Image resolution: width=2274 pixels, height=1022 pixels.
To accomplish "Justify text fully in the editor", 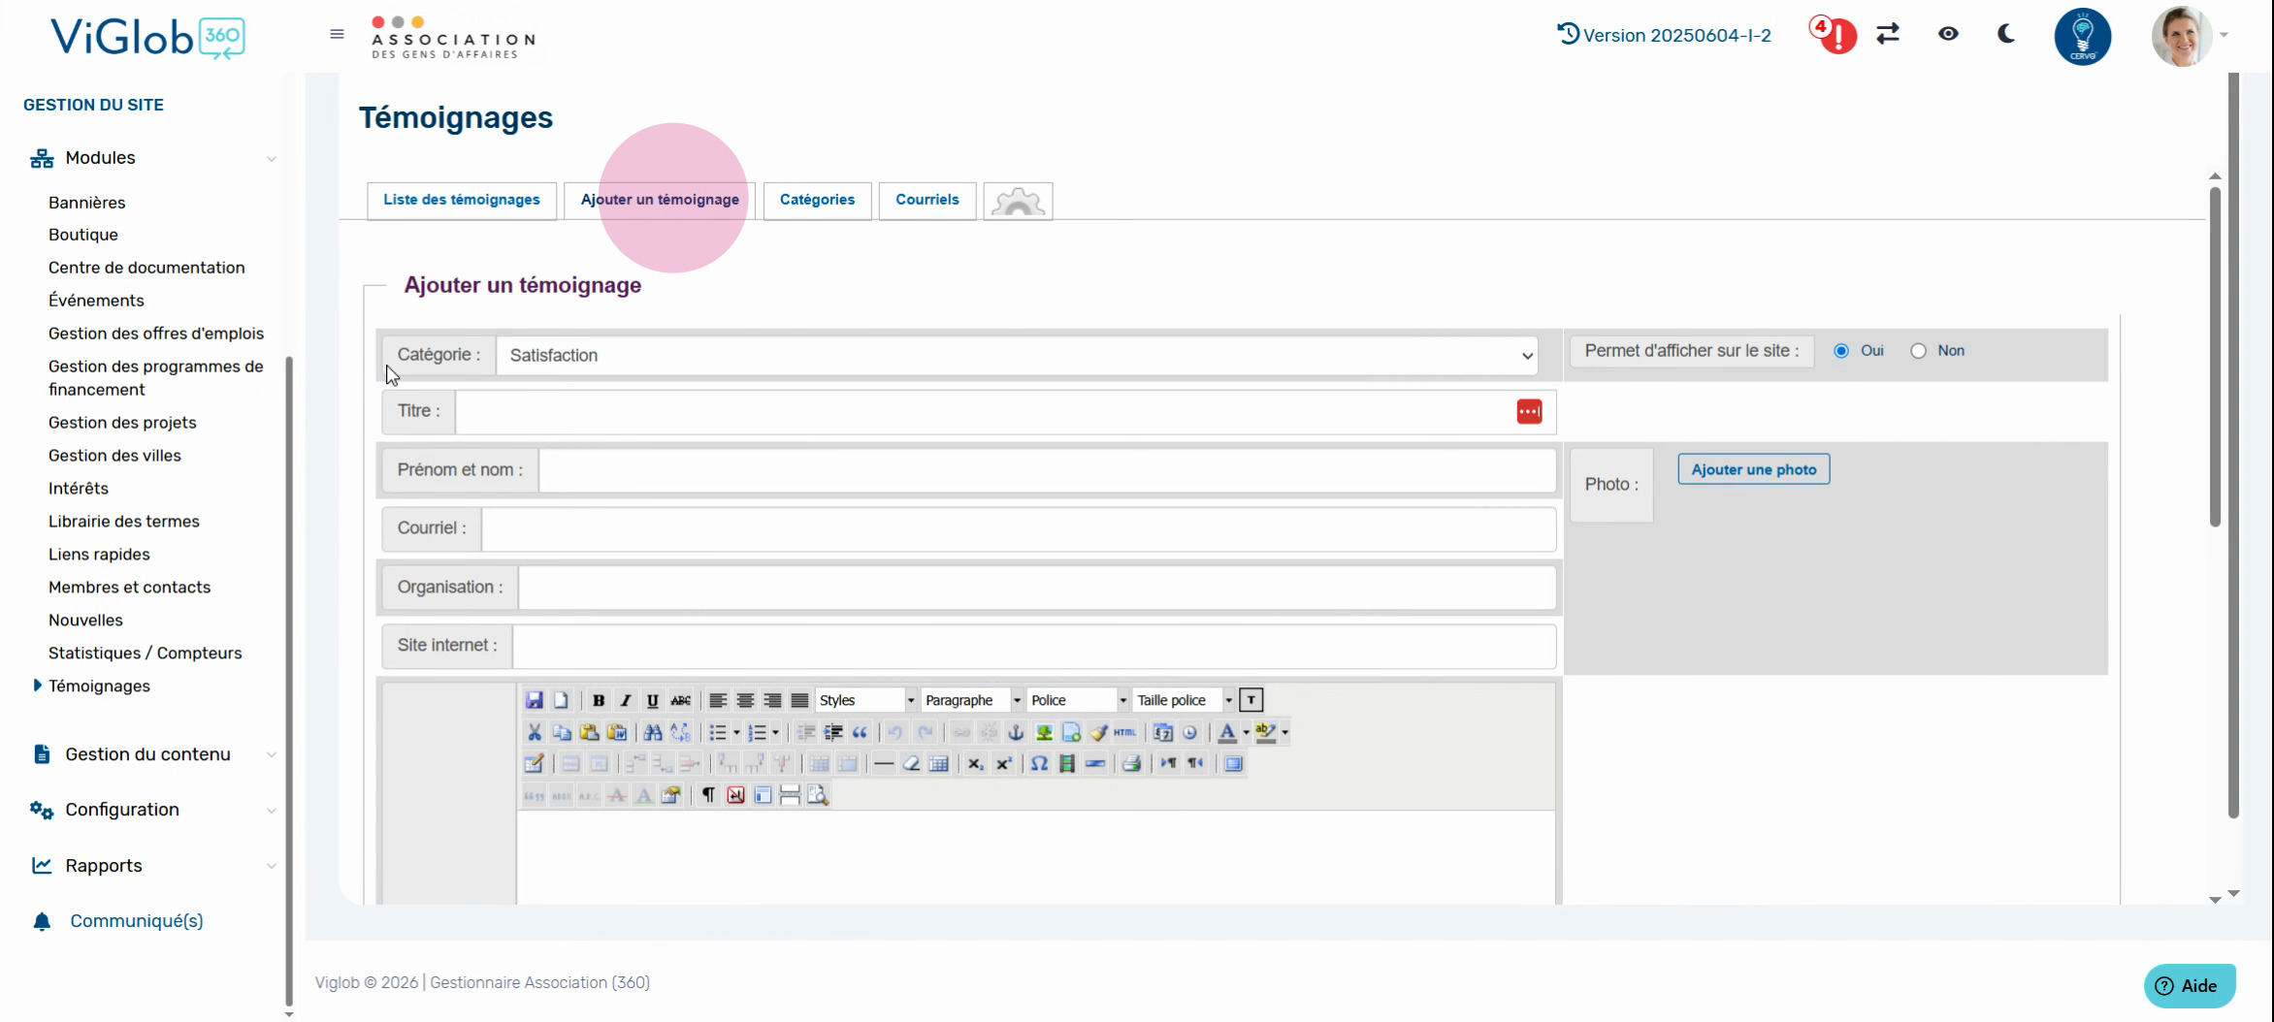I will tap(799, 700).
